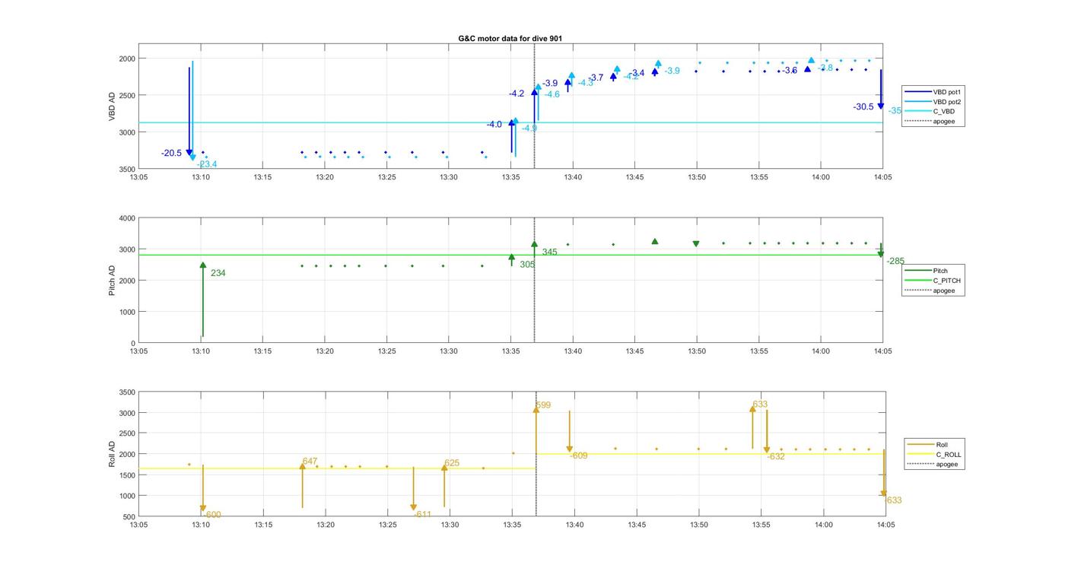Click the '625' Roll data label
This screenshot has height=581, width=1065.
point(452,463)
